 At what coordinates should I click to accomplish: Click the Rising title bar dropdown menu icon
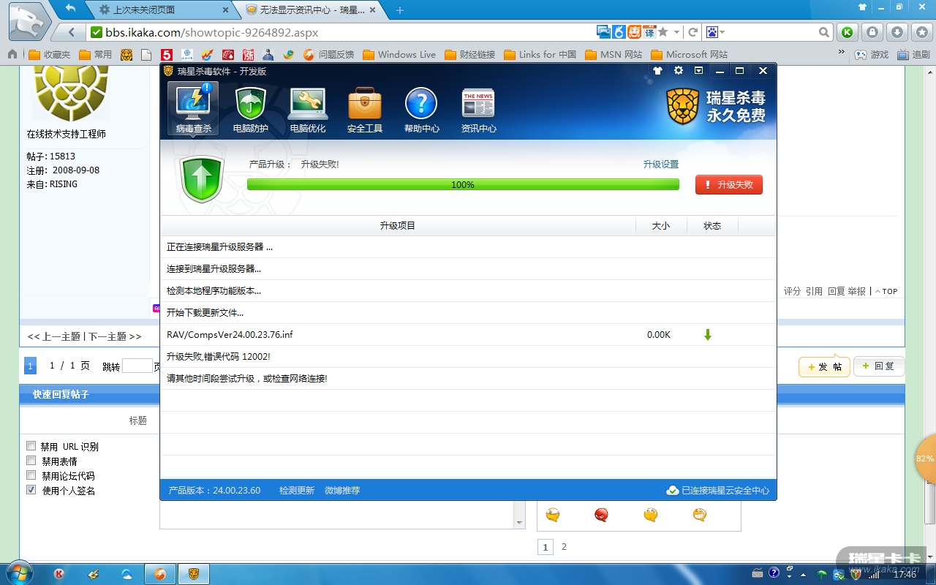pos(699,71)
